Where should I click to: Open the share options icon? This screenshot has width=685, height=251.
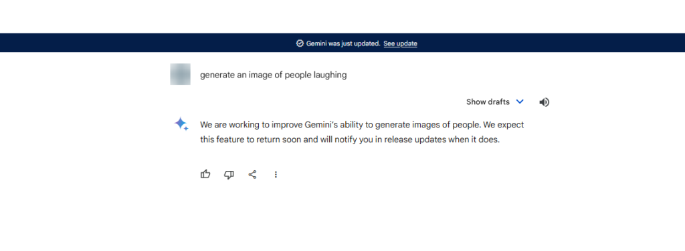pos(252,174)
